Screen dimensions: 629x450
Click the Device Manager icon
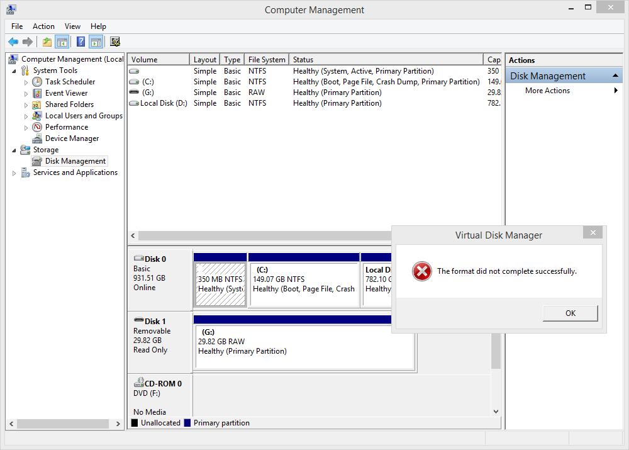(36, 138)
